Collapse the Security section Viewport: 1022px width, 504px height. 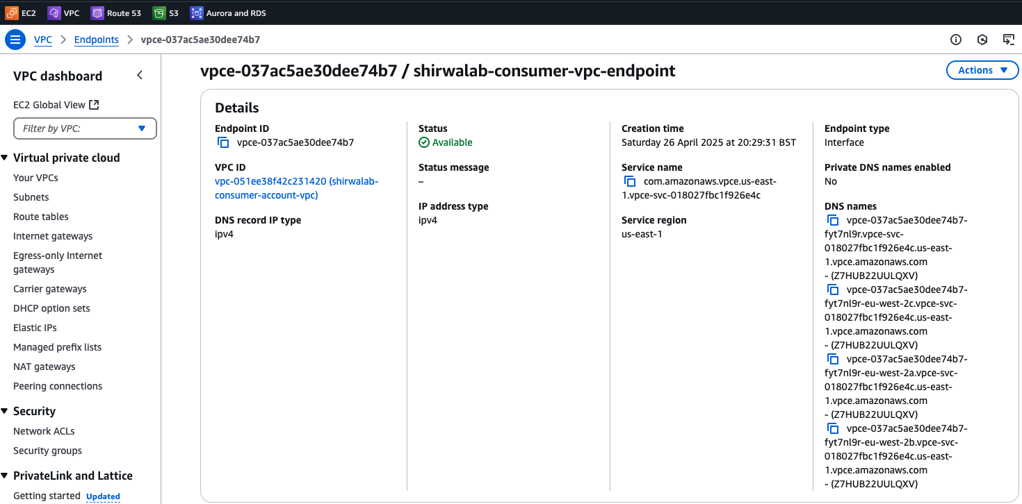(5, 411)
